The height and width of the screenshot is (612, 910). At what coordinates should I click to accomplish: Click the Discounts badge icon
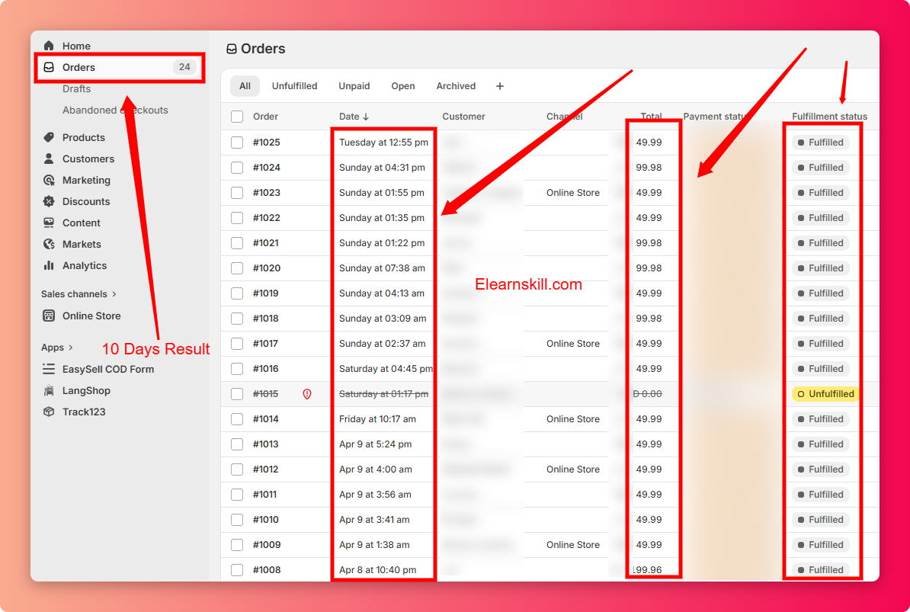pos(49,202)
